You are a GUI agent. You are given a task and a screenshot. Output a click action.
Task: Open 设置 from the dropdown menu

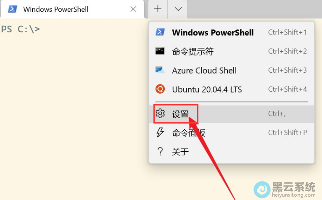[181, 114]
